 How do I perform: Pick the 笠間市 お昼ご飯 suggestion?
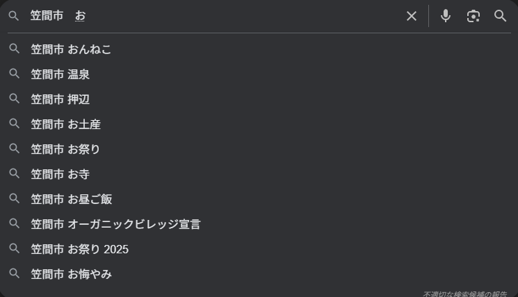pos(72,199)
